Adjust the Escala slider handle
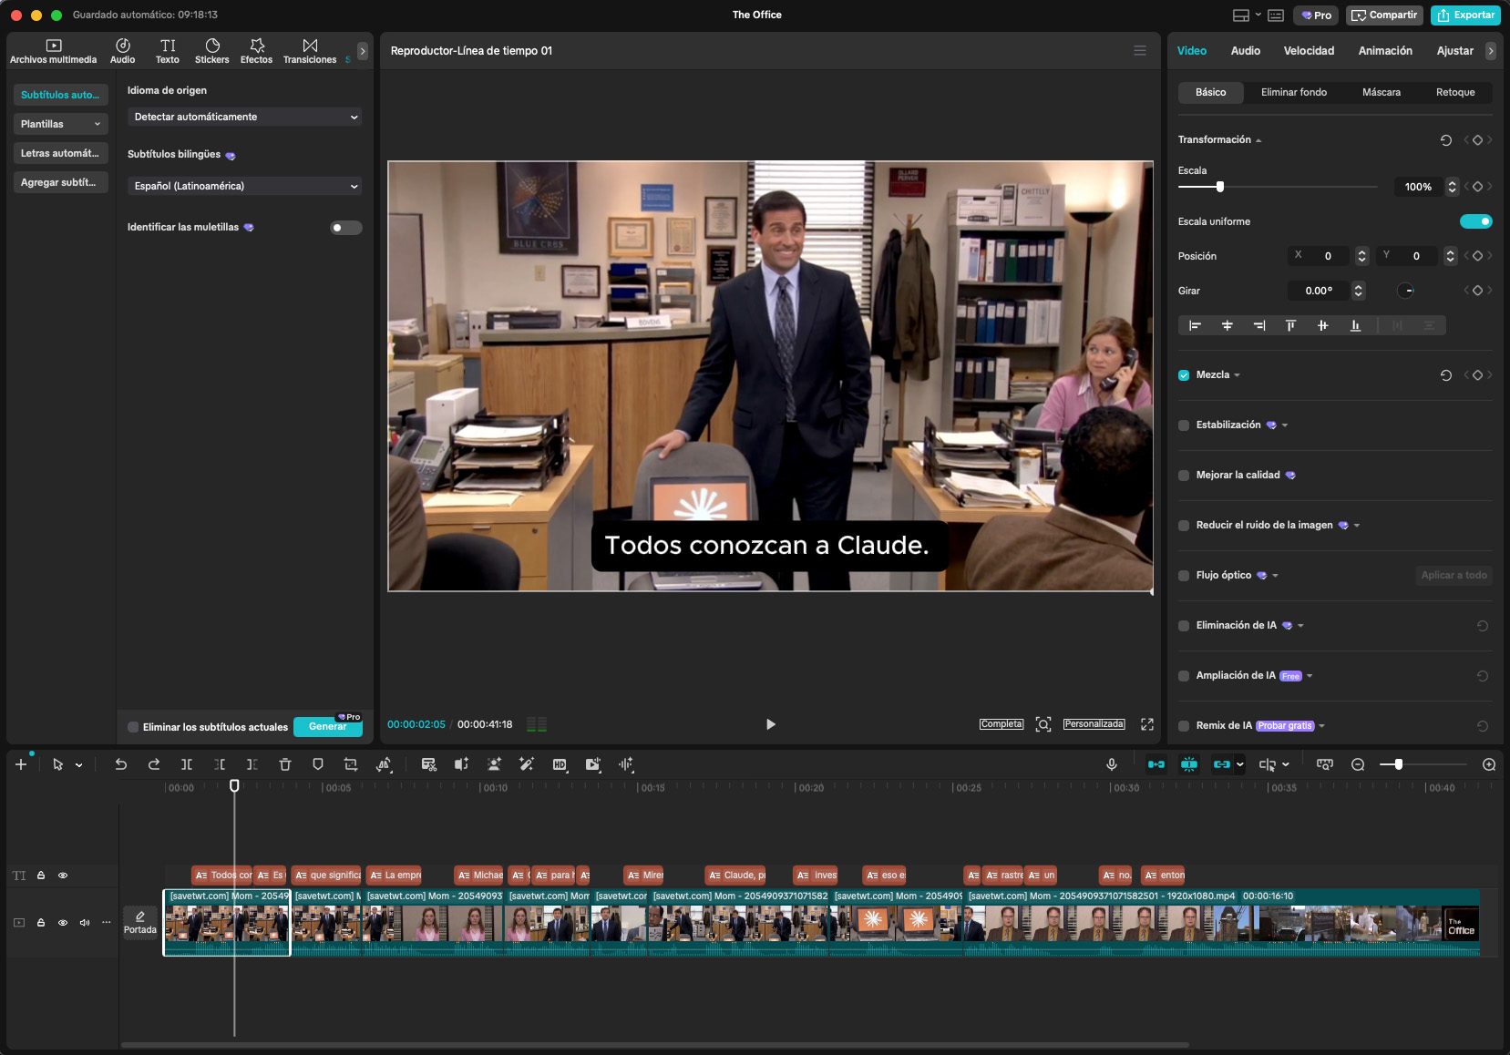Viewport: 1510px width, 1055px height. click(x=1220, y=187)
